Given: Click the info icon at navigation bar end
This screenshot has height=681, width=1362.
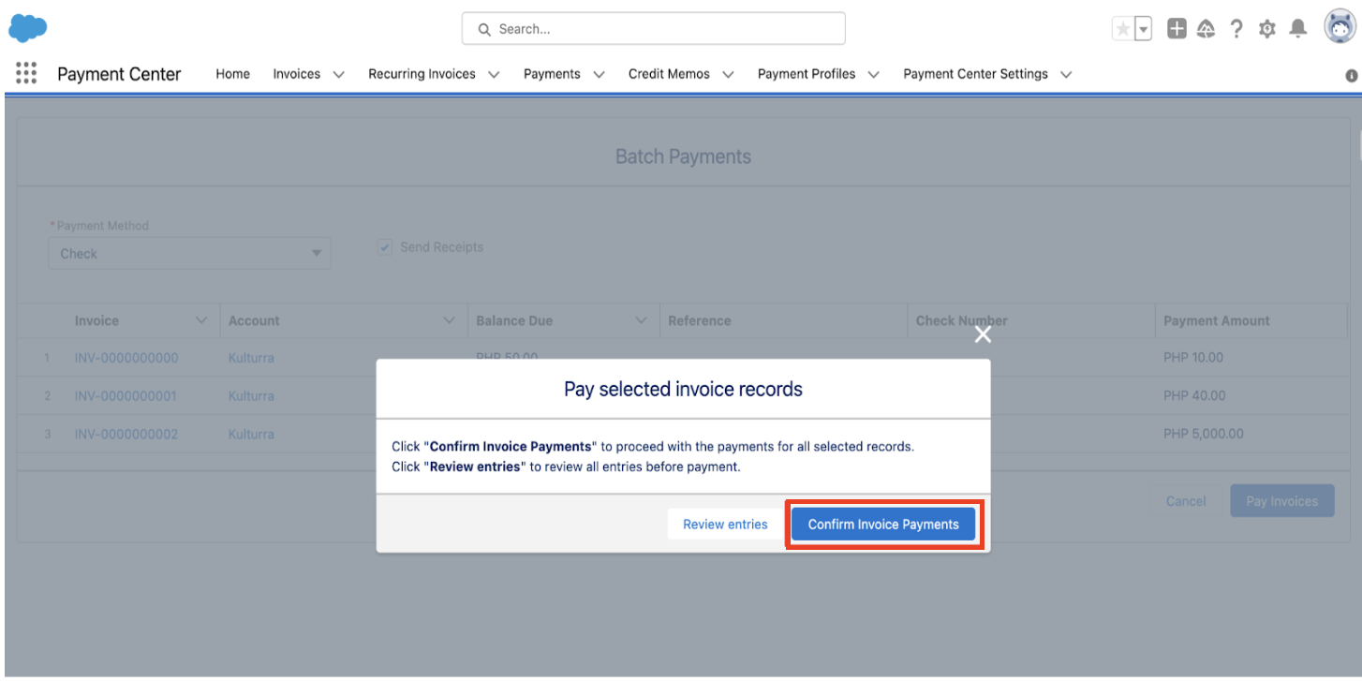Looking at the screenshot, I should [x=1352, y=76].
